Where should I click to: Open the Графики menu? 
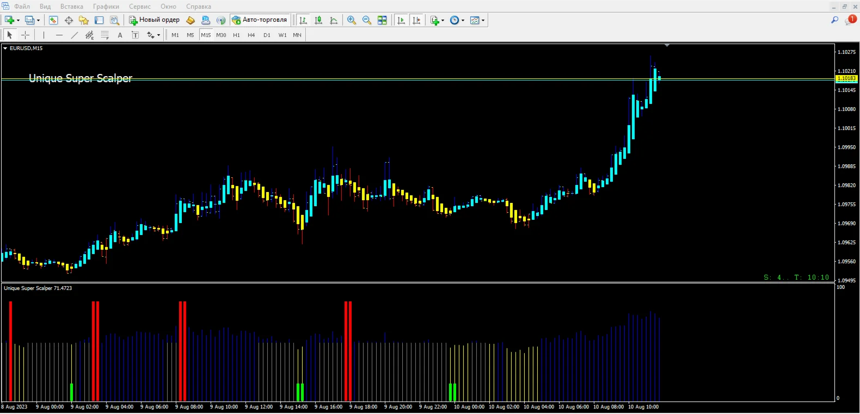(x=106, y=7)
